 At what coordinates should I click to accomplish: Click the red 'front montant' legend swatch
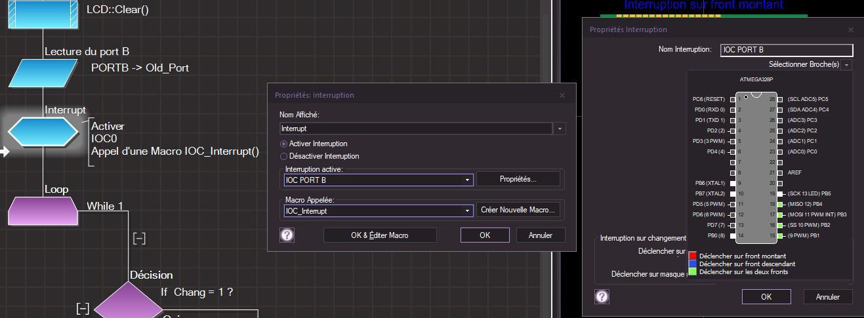tap(692, 256)
